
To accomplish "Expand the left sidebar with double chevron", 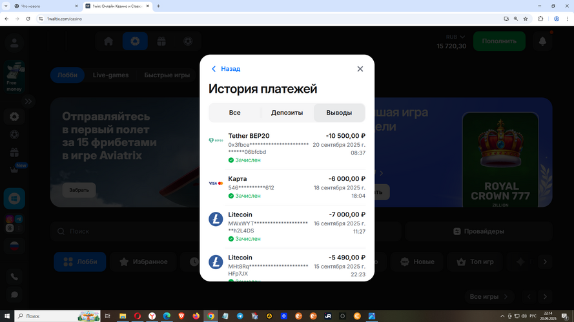I will click(x=28, y=102).
